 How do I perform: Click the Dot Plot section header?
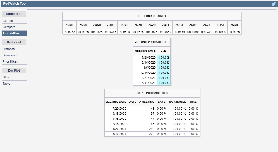coord(14,70)
